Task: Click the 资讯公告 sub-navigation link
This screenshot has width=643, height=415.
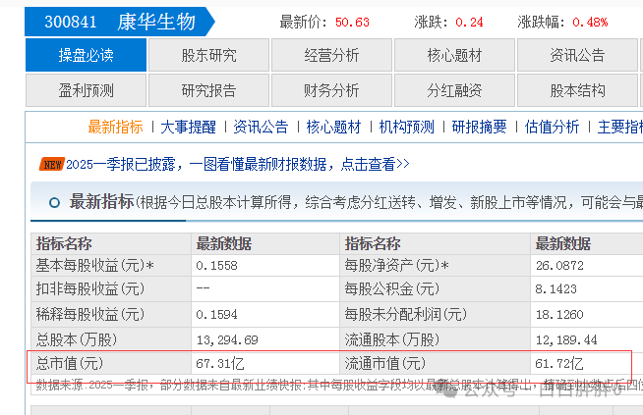Action: coord(261,127)
